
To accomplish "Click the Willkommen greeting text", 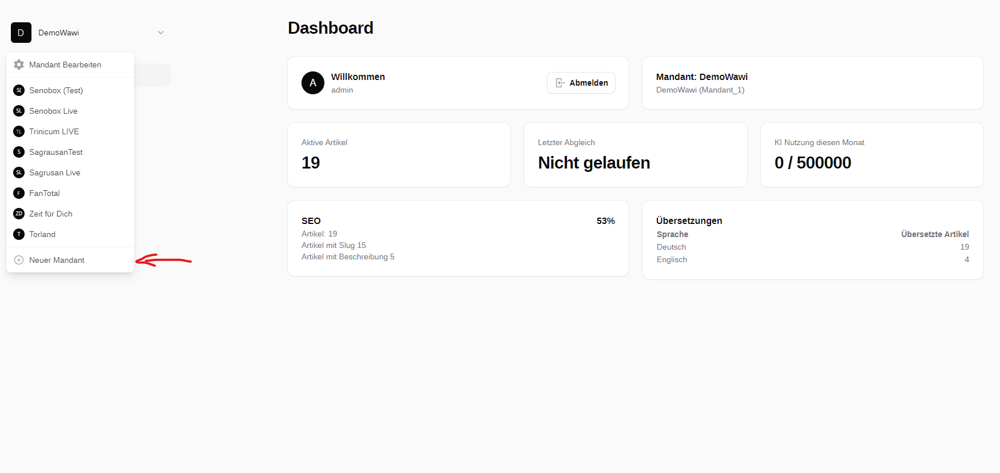I will tap(358, 77).
